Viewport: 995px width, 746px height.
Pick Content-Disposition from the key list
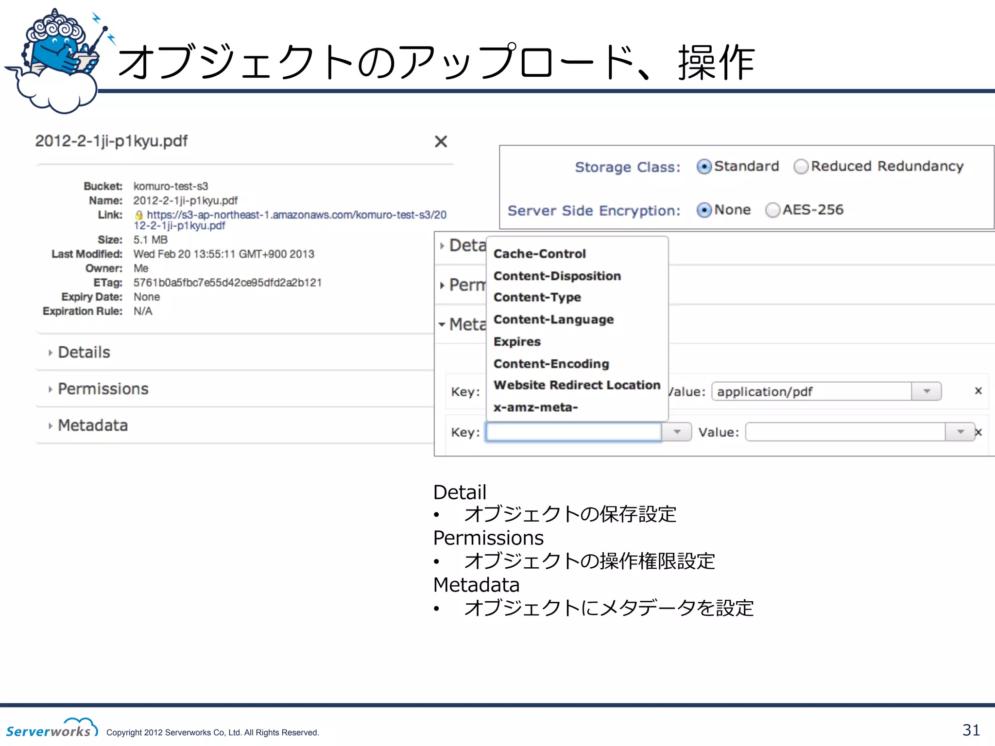click(x=557, y=276)
